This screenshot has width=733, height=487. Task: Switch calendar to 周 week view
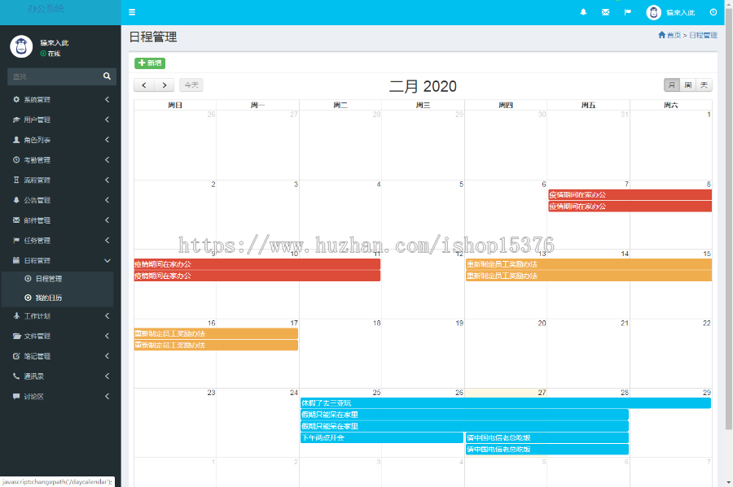point(689,84)
